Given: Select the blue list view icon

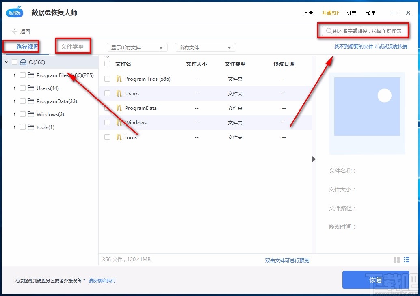Looking at the screenshot, I should [x=407, y=260].
